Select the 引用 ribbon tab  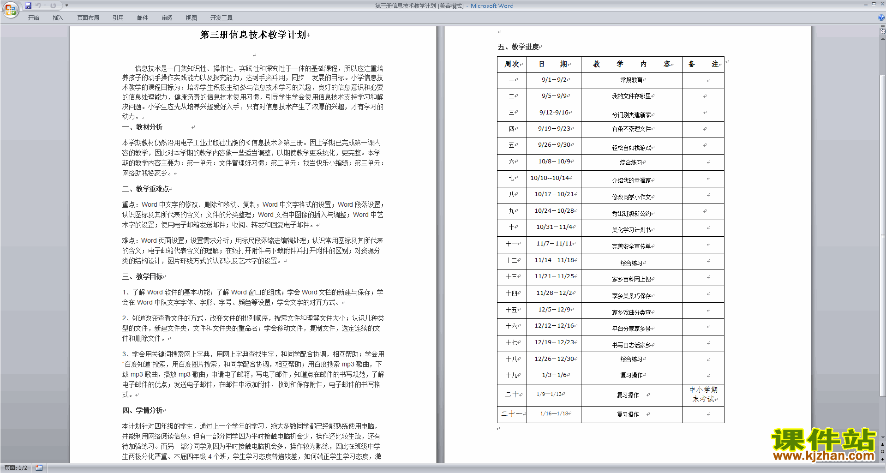click(x=118, y=18)
